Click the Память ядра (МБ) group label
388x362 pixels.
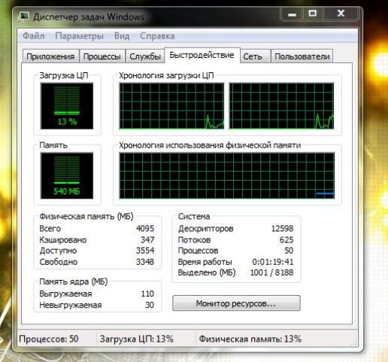[74, 281]
